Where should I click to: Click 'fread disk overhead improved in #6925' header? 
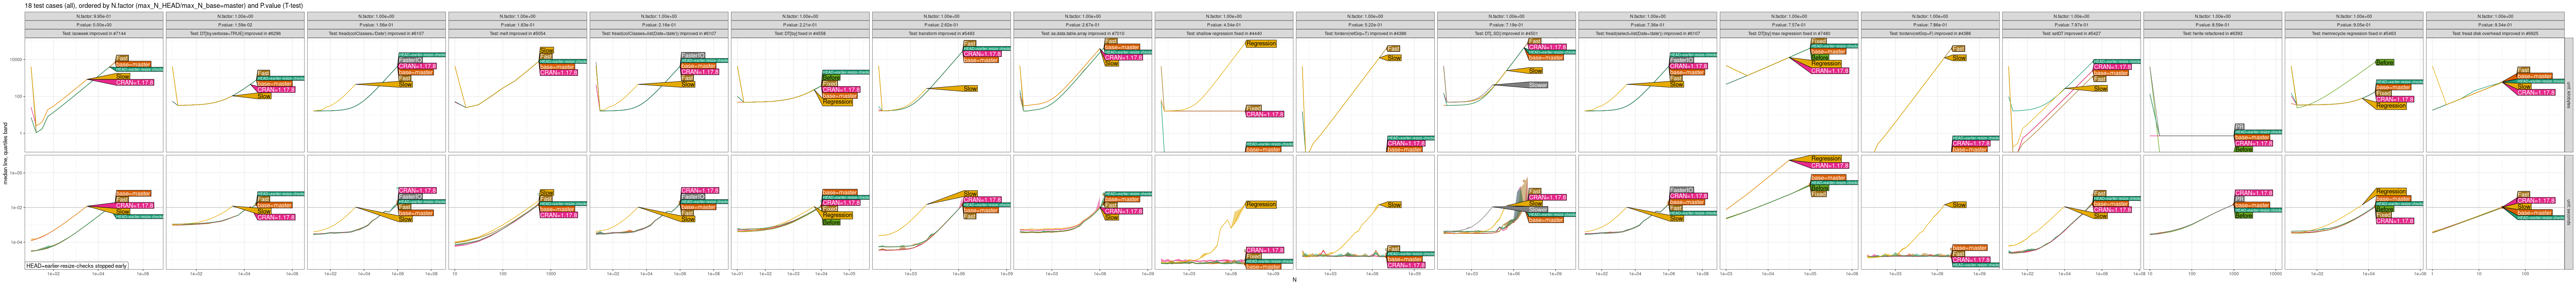pos(2495,33)
